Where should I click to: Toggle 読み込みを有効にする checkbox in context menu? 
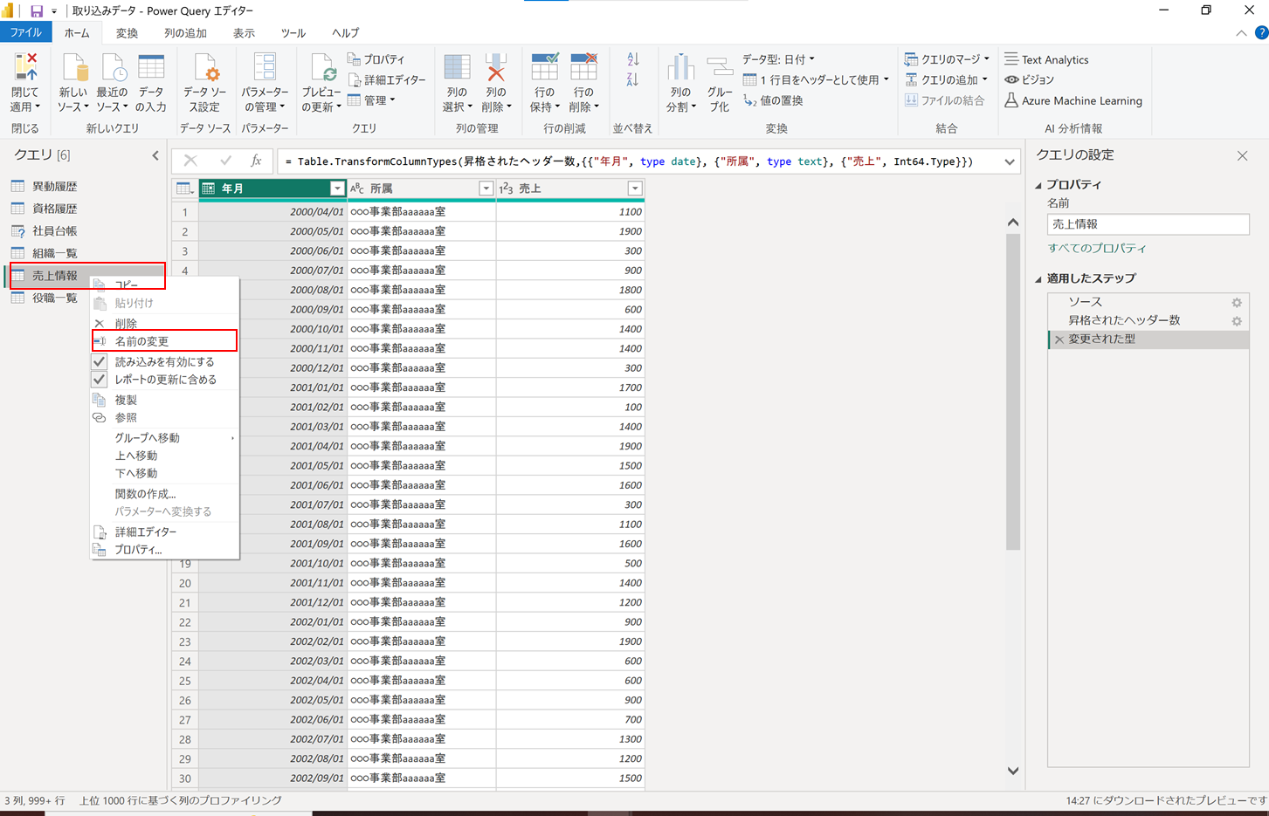100,361
